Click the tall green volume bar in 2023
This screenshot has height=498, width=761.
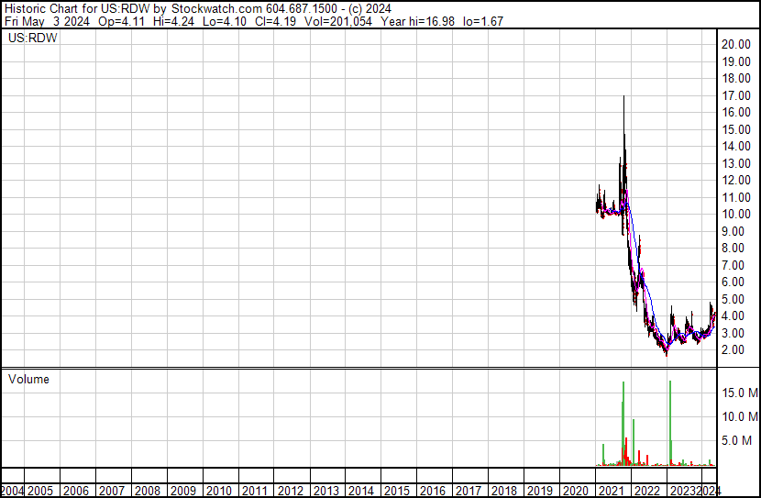tap(670, 423)
